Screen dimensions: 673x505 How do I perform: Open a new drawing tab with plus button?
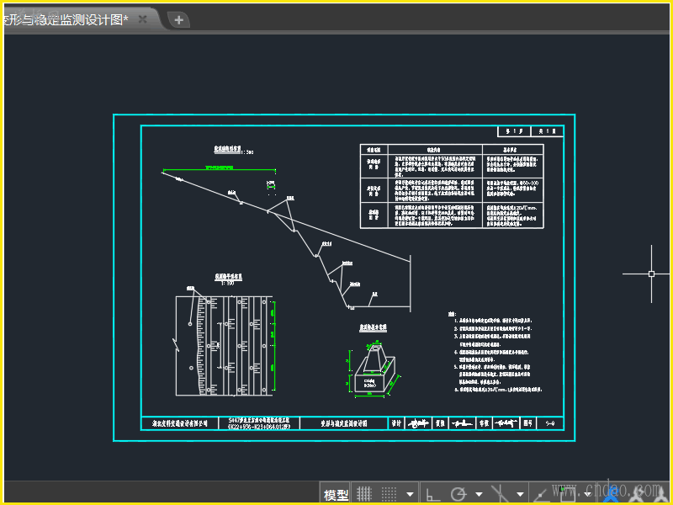pos(178,19)
